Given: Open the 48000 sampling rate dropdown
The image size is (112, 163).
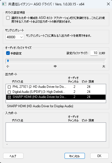Looking at the screenshot, I should pyautogui.click(x=15, y=37).
